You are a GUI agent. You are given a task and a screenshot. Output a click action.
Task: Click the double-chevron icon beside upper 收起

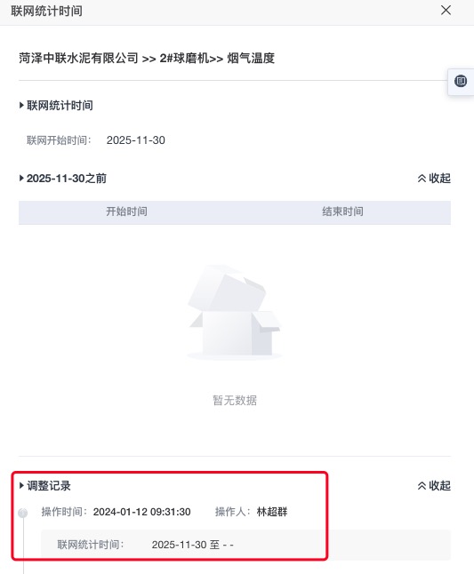pyautogui.click(x=422, y=179)
